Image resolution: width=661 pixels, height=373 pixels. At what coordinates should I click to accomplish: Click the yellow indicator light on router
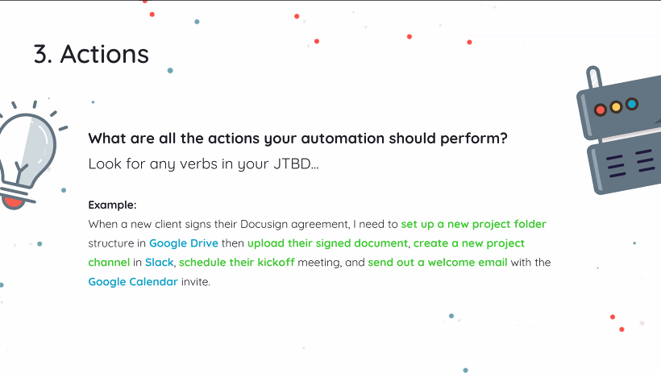pyautogui.click(x=616, y=107)
